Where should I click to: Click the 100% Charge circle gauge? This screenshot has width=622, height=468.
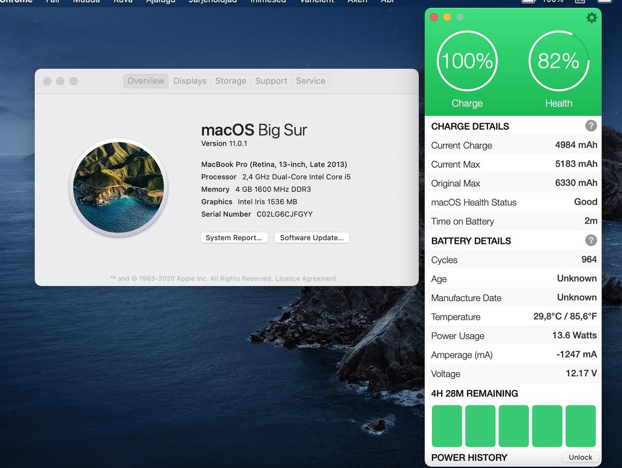coord(467,61)
